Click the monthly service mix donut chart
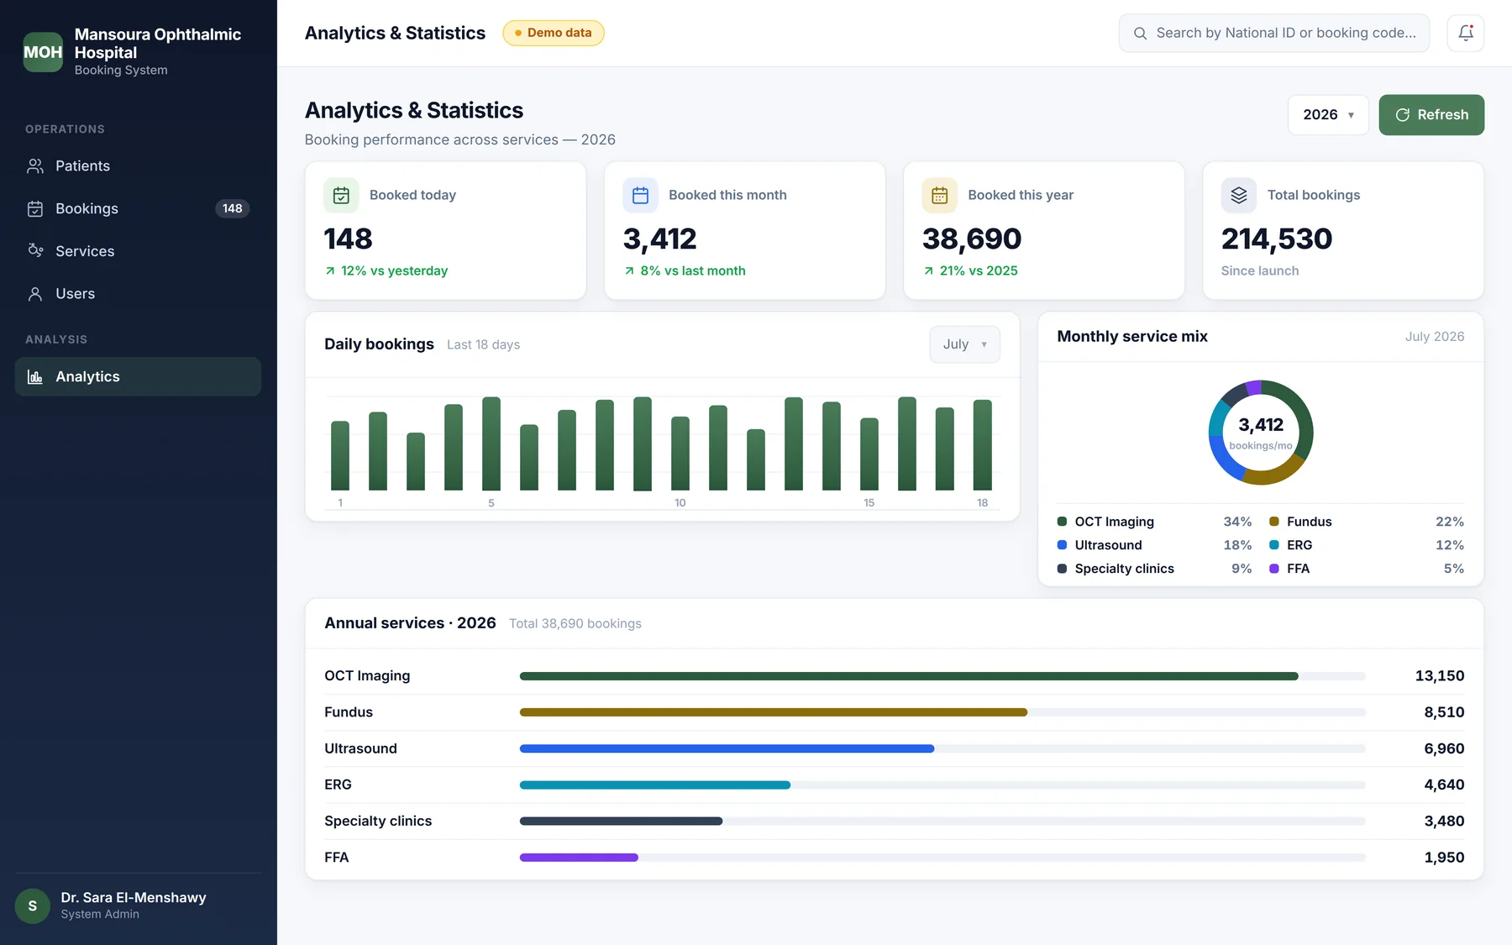The height and width of the screenshot is (945, 1512). [1260, 433]
